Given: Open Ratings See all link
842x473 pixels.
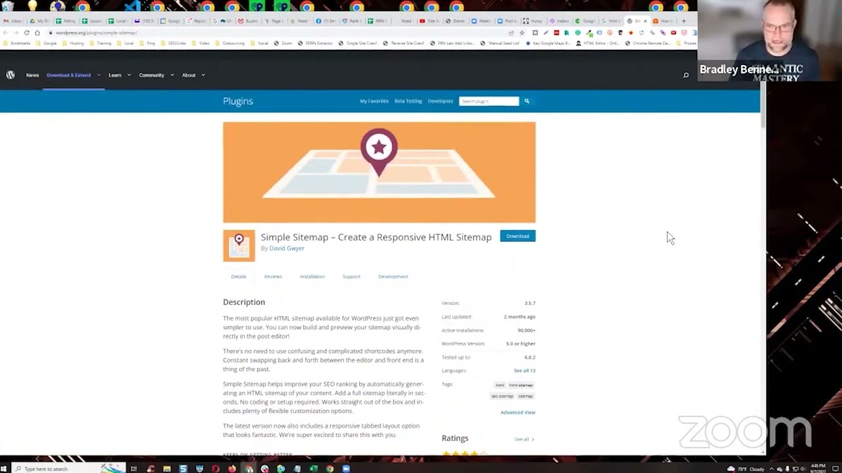Looking at the screenshot, I should (524, 439).
